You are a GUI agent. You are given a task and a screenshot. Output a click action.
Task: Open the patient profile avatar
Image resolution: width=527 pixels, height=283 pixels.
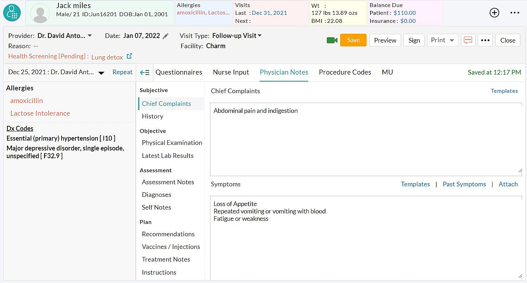pyautogui.click(x=39, y=13)
